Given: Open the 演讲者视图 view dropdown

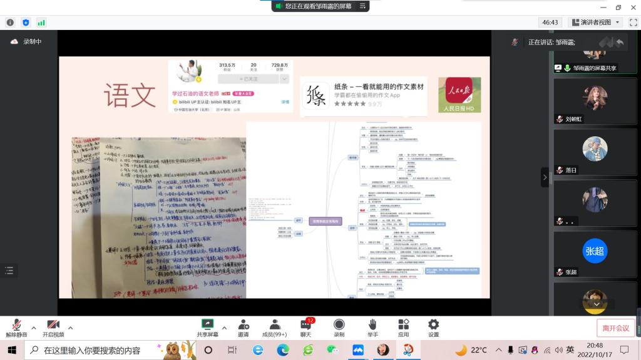Looking at the screenshot, I should pyautogui.click(x=595, y=22).
